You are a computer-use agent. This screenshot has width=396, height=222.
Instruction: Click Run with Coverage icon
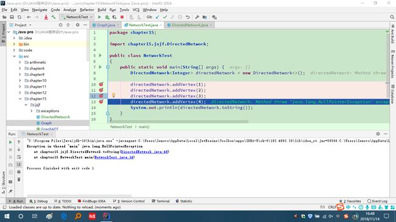(115, 17)
